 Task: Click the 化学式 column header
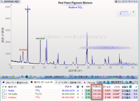click(x=38, y=87)
